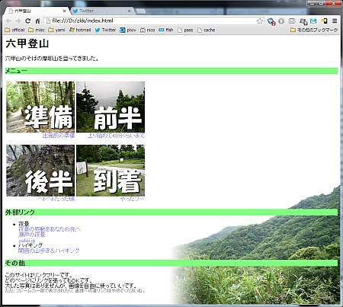The width and height of the screenshot is (343, 307).
Task: Open the Chrome menu hamburger icon
Action: [x=335, y=21]
